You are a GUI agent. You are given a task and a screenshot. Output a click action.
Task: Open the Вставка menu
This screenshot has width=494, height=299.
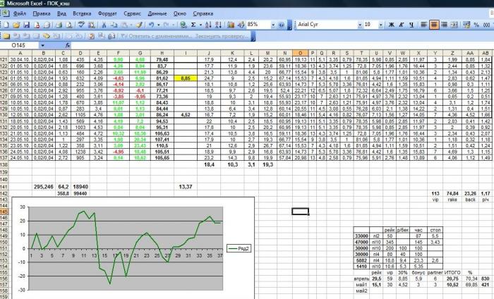click(x=82, y=13)
